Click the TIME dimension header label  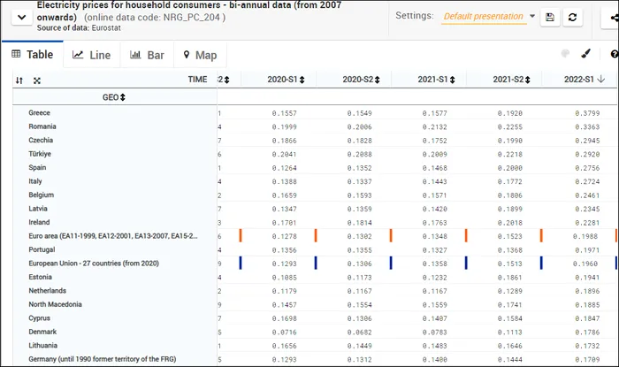(x=197, y=80)
